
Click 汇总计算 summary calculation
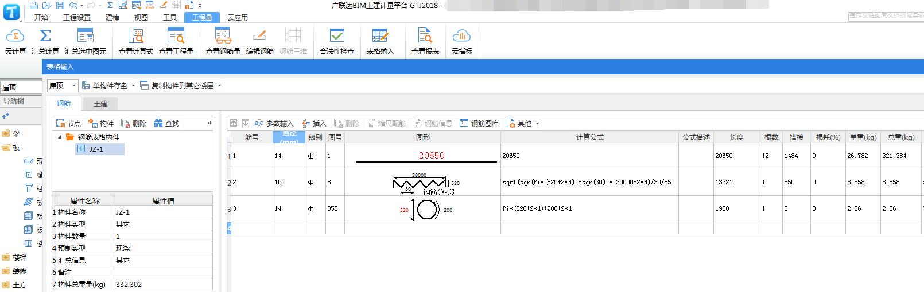coord(45,41)
